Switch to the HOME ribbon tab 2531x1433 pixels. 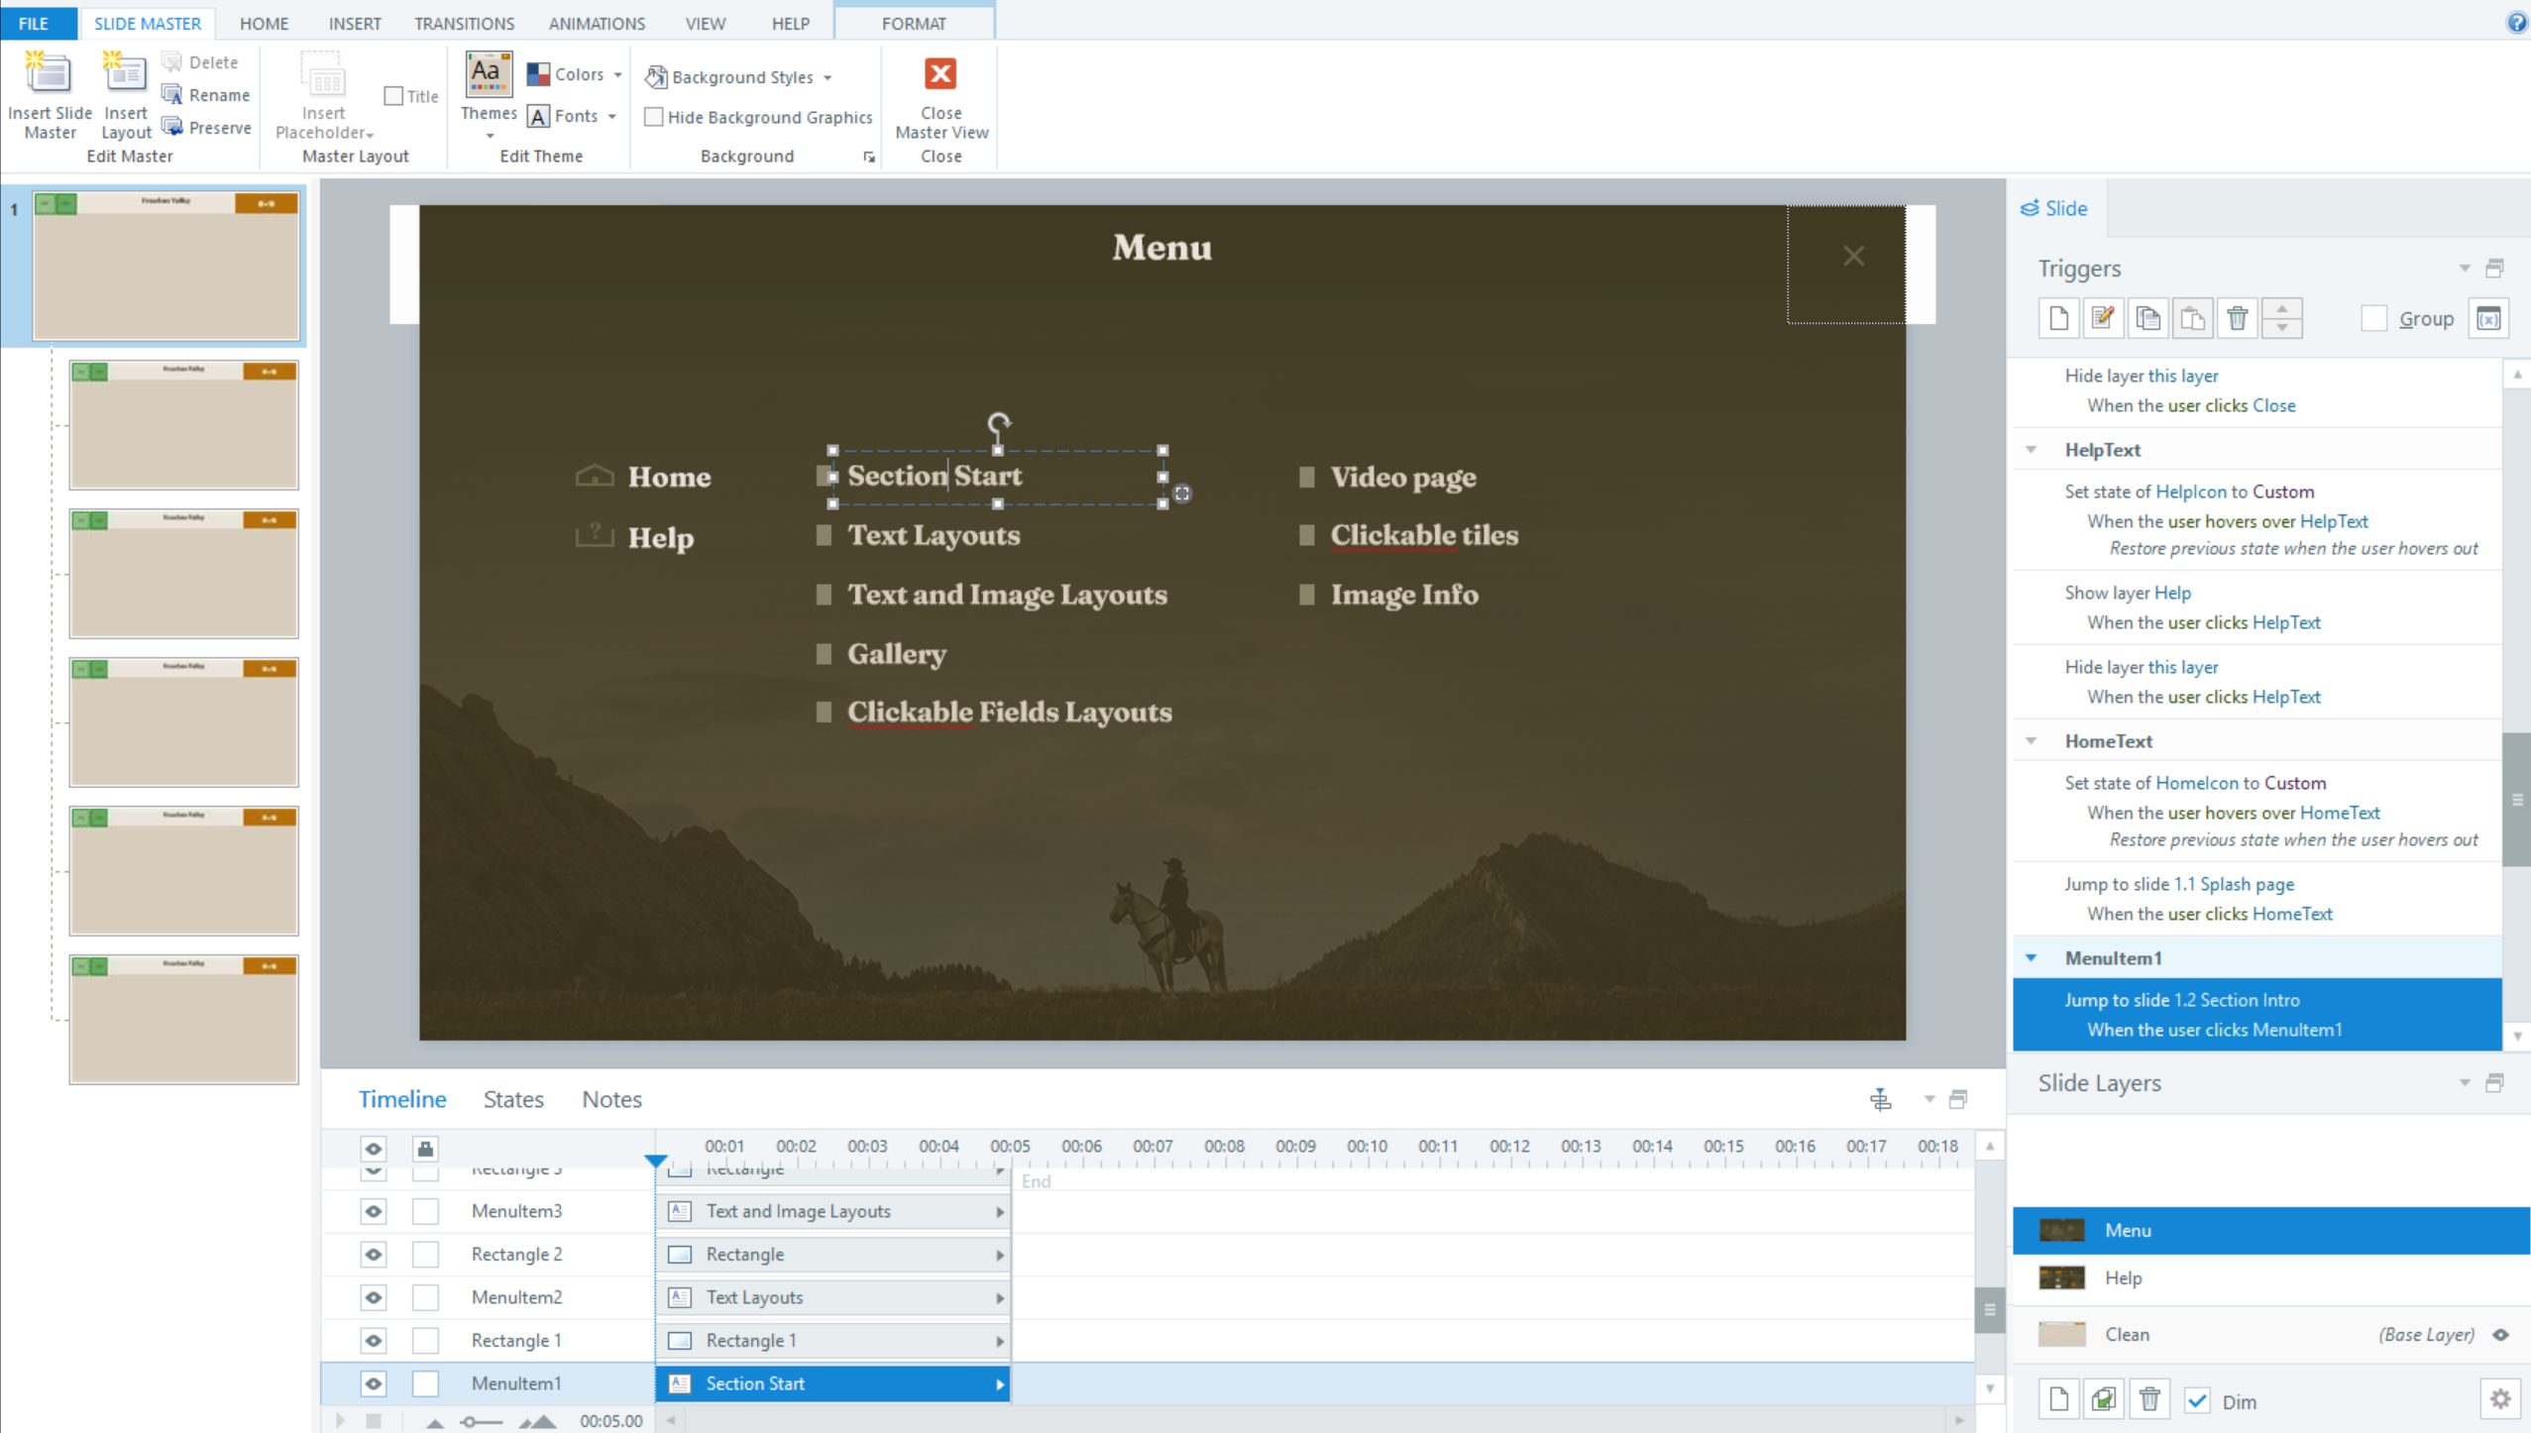click(x=264, y=23)
